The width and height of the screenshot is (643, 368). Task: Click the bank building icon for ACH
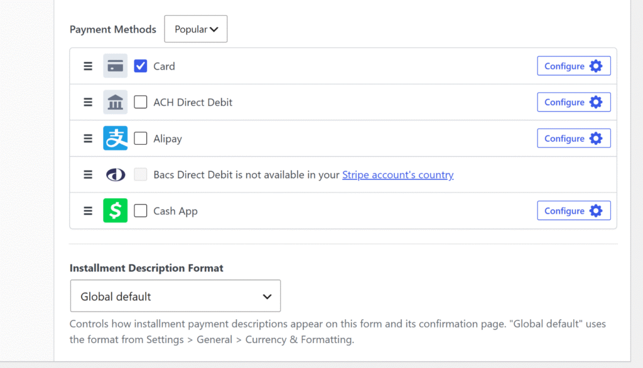pos(116,102)
